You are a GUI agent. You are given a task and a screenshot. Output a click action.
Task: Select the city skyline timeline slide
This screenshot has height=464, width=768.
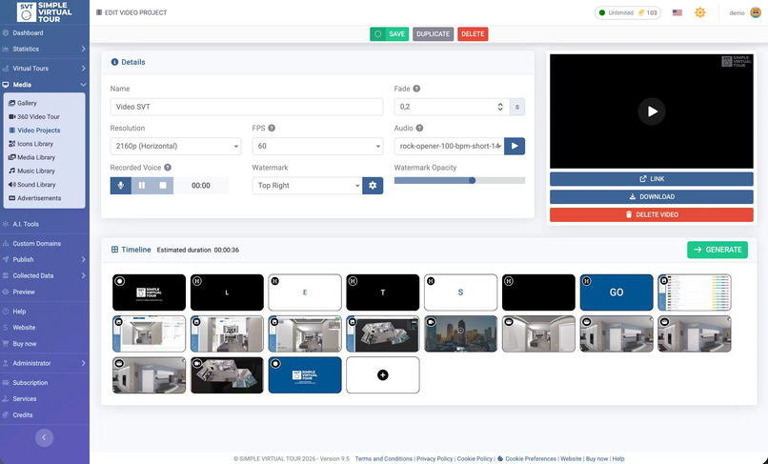point(460,333)
